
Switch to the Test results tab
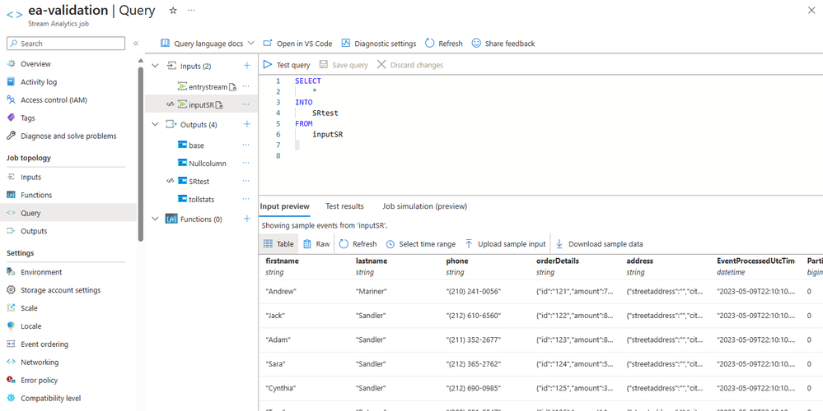tap(344, 206)
